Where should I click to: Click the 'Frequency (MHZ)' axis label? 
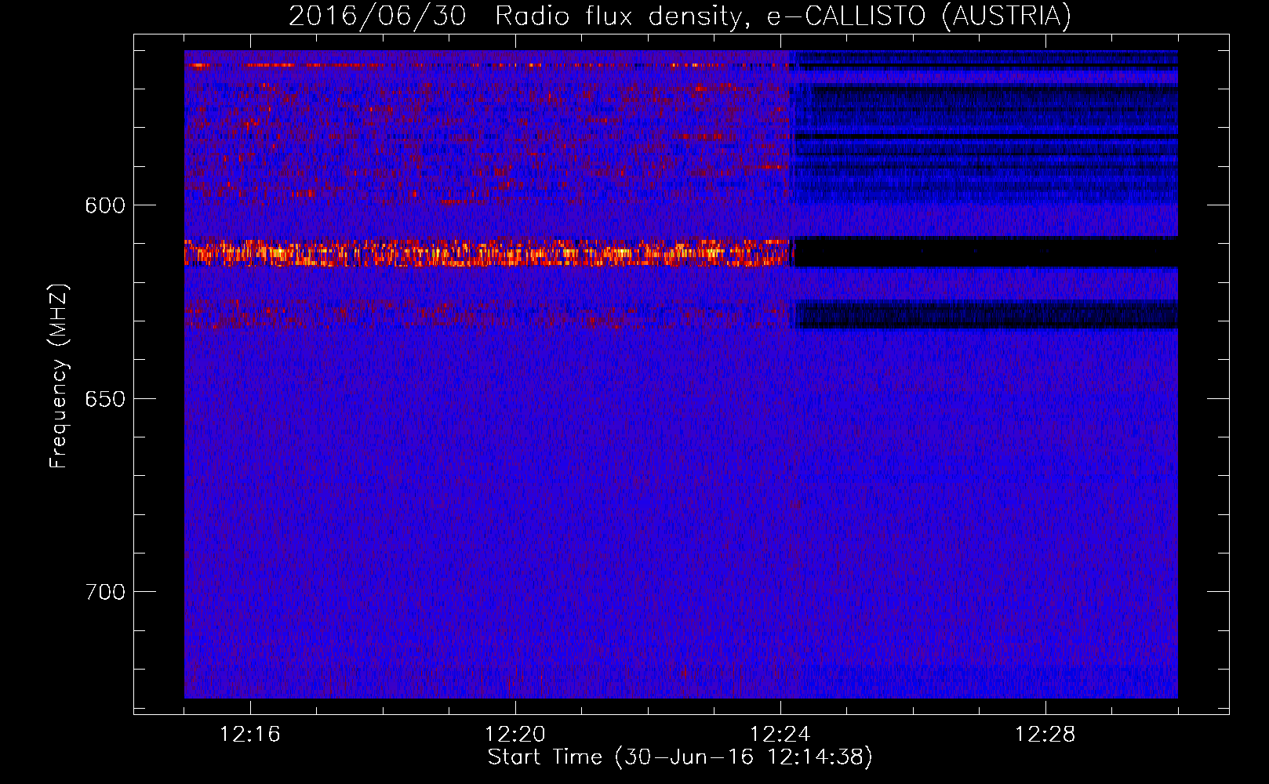(x=59, y=376)
